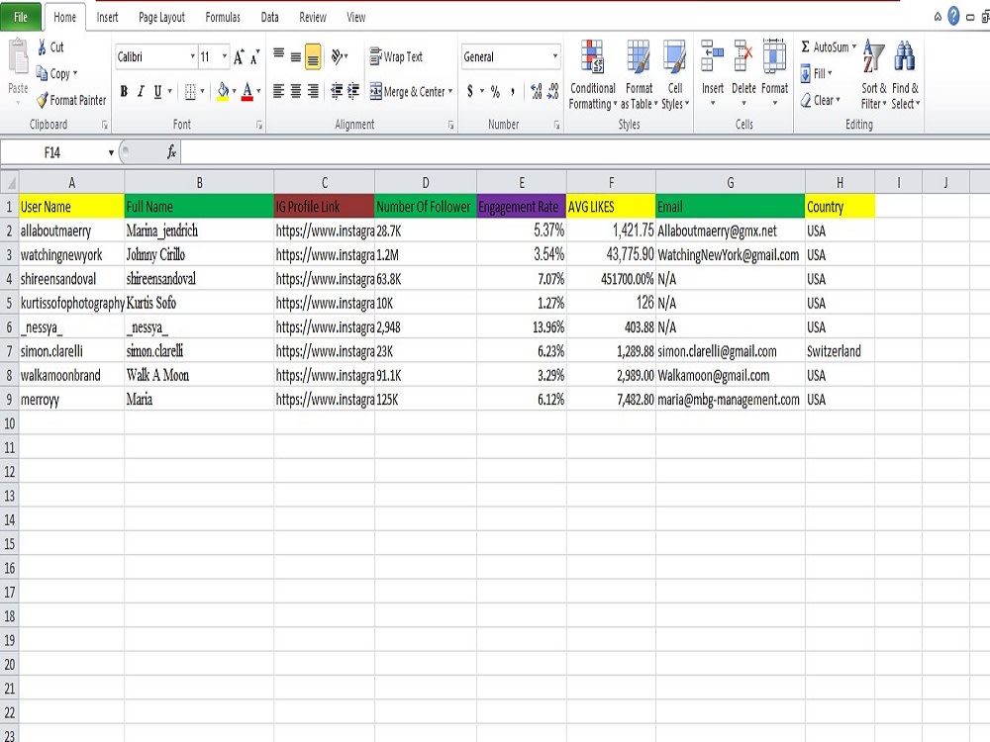
Task: Click the Paste icon
Action: pos(18,58)
